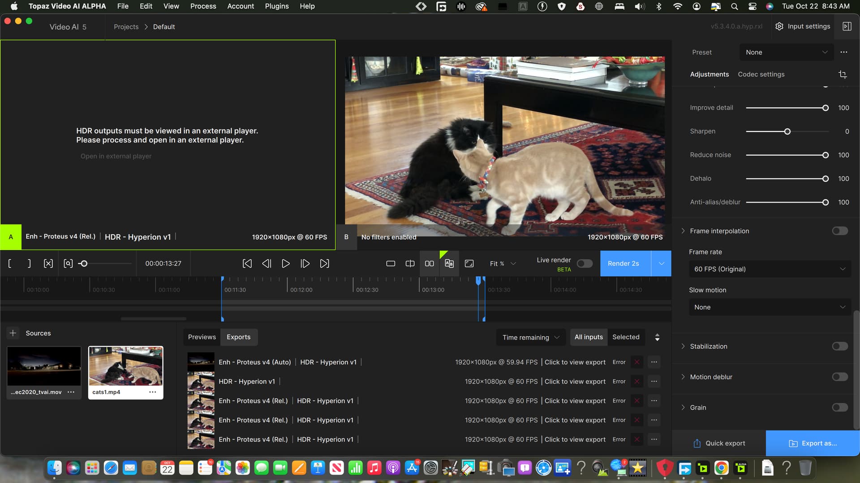860x483 pixels.
Task: Enable Live render
Action: (x=584, y=263)
